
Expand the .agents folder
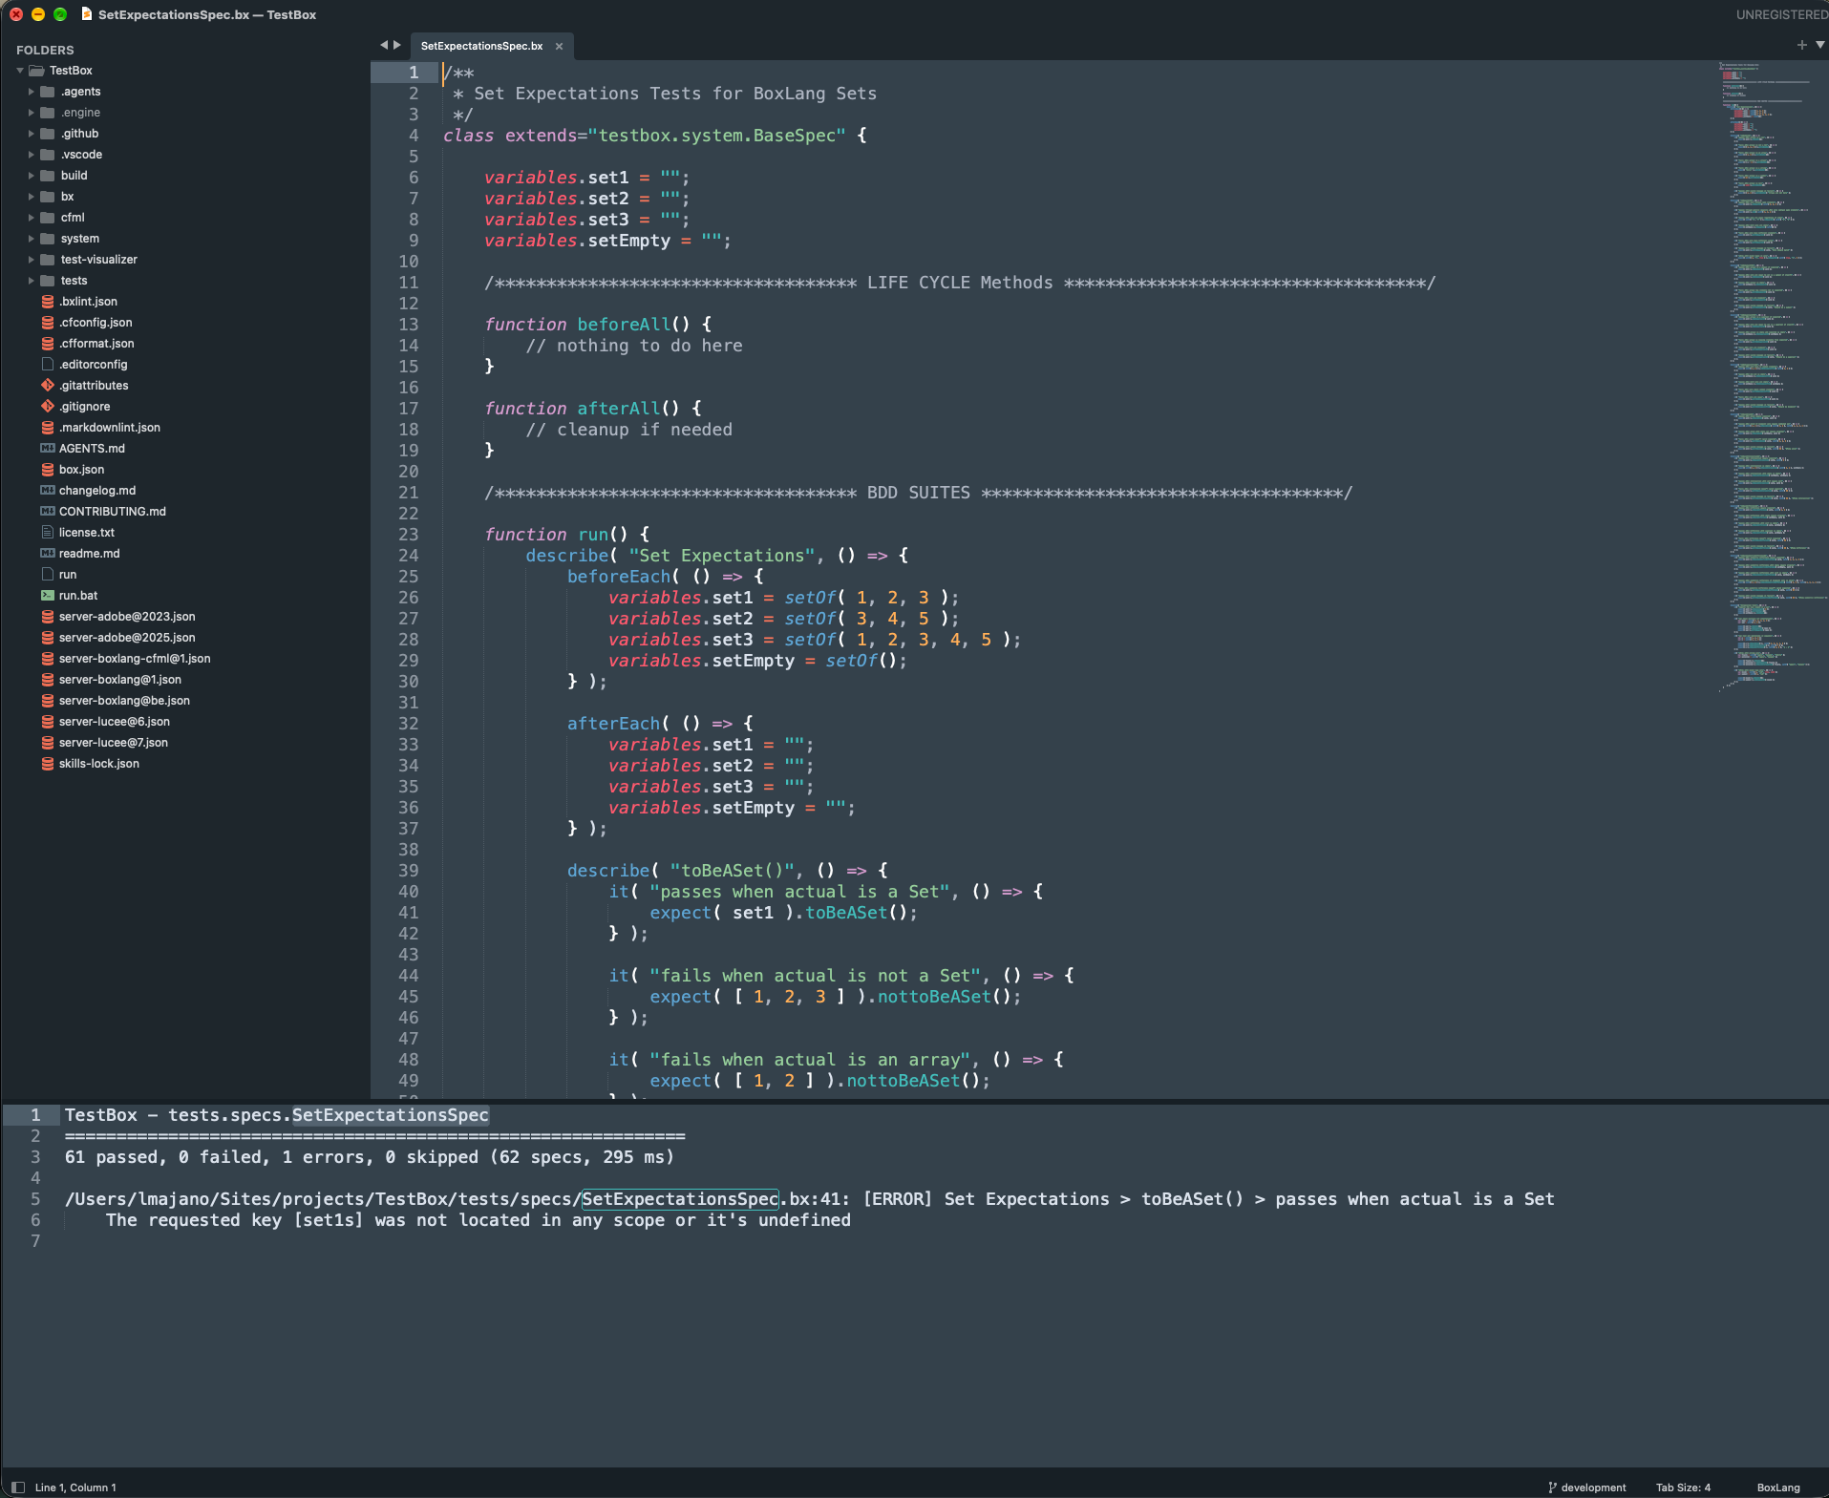click(x=31, y=92)
